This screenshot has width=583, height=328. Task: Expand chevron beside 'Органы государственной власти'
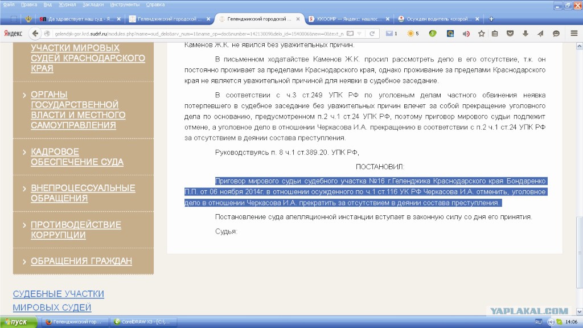tap(24, 95)
